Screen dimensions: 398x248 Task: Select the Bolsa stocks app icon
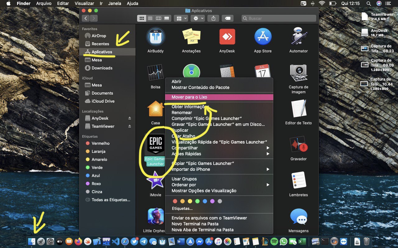click(x=155, y=73)
